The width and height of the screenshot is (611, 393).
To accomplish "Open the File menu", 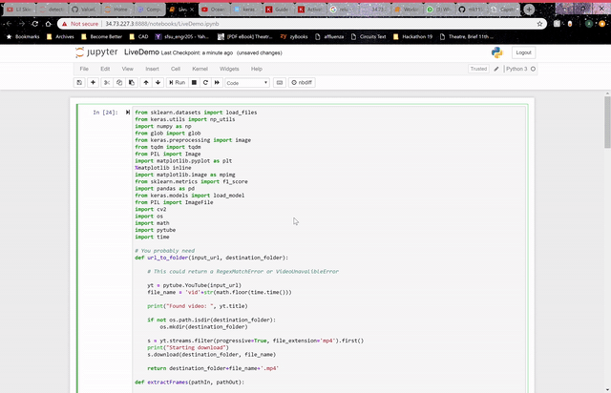I will (84, 69).
